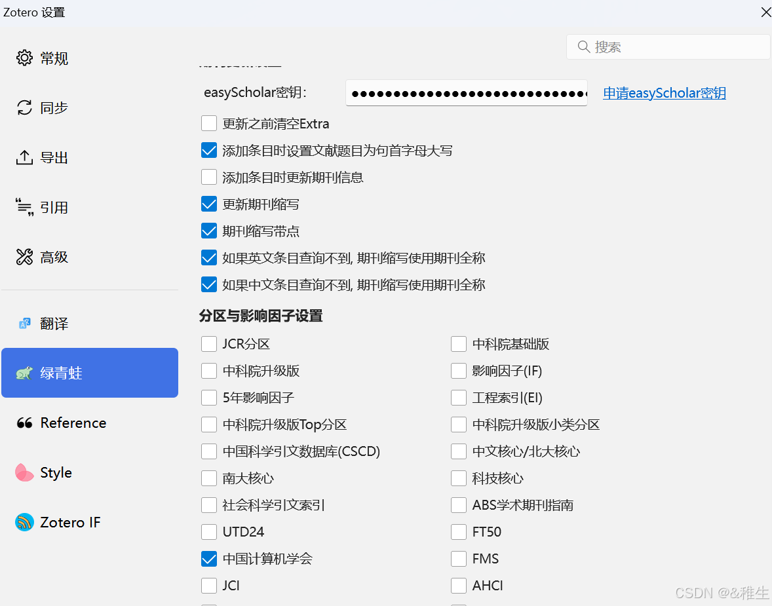Toggle 如果中文条目查询不到 checkbox
Image resolution: width=772 pixels, height=606 pixels.
(x=209, y=284)
